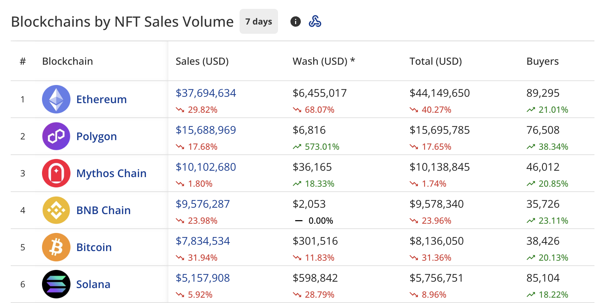Open the Ethereum blockchain link

tap(101, 99)
